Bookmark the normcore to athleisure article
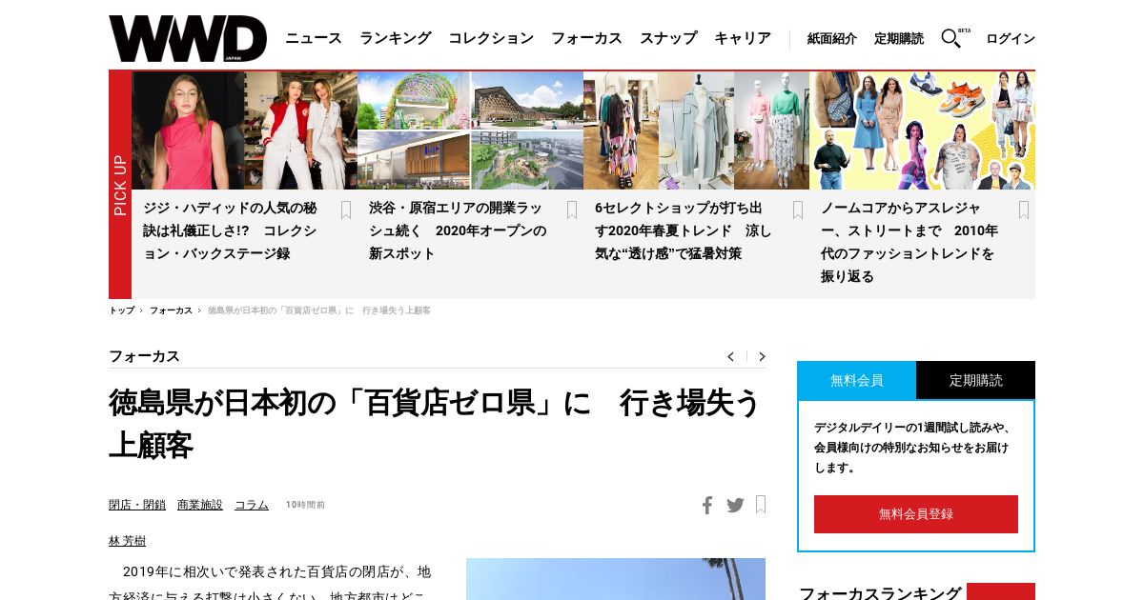The image size is (1144, 600). click(x=1024, y=210)
